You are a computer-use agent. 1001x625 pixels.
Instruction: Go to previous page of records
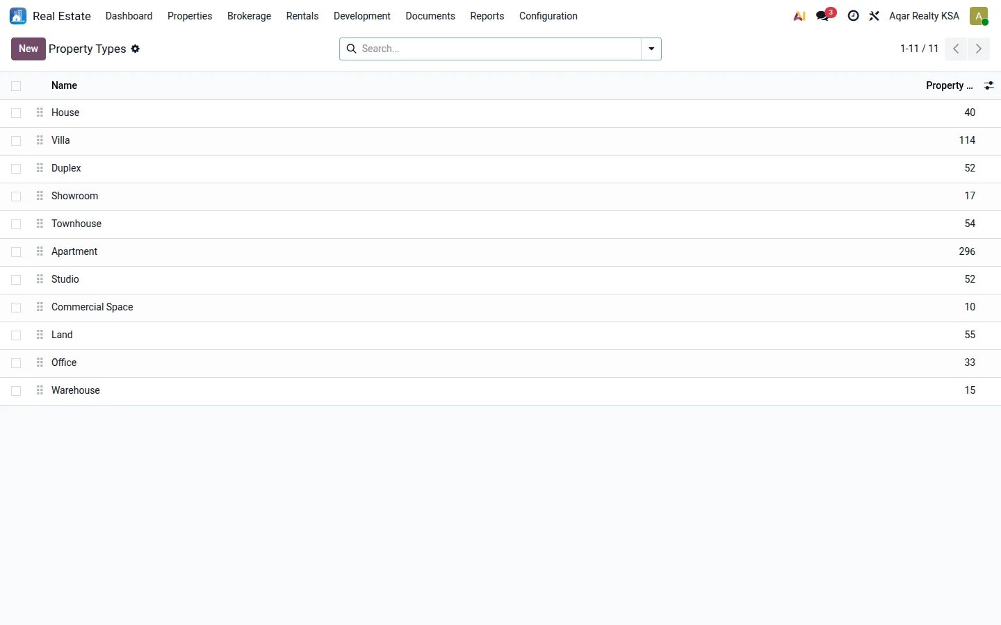tap(956, 49)
